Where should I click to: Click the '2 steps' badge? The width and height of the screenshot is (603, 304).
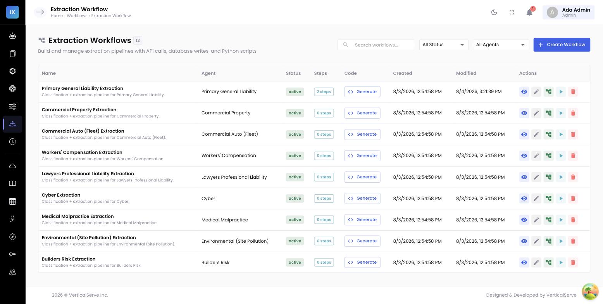[324, 92]
